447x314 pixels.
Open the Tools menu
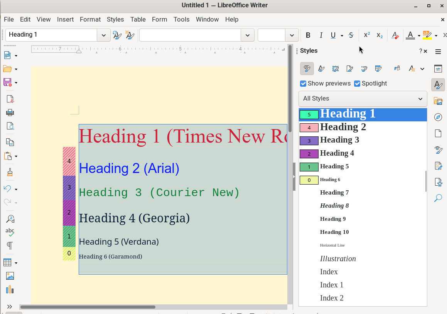pyautogui.click(x=181, y=19)
